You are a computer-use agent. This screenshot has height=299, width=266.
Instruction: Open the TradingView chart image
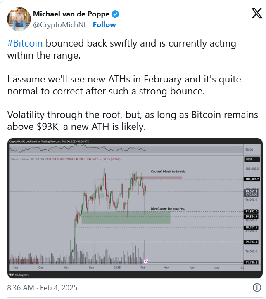135,208
